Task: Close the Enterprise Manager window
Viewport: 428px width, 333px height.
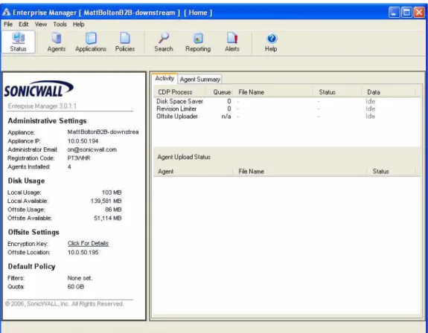Action: (x=419, y=13)
